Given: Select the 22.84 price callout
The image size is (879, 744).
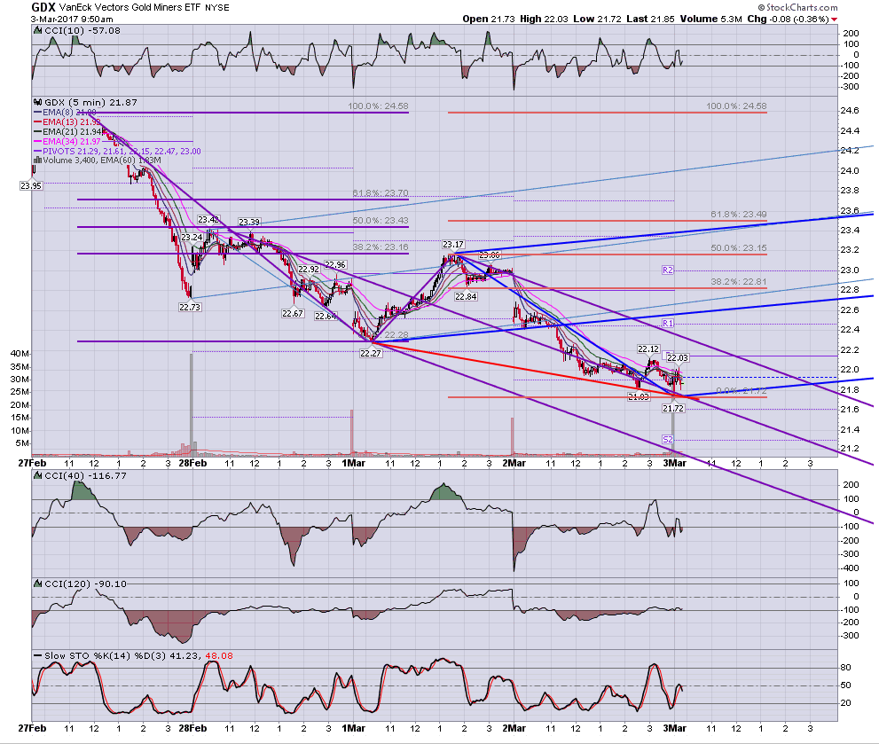Looking at the screenshot, I should pyautogui.click(x=466, y=296).
